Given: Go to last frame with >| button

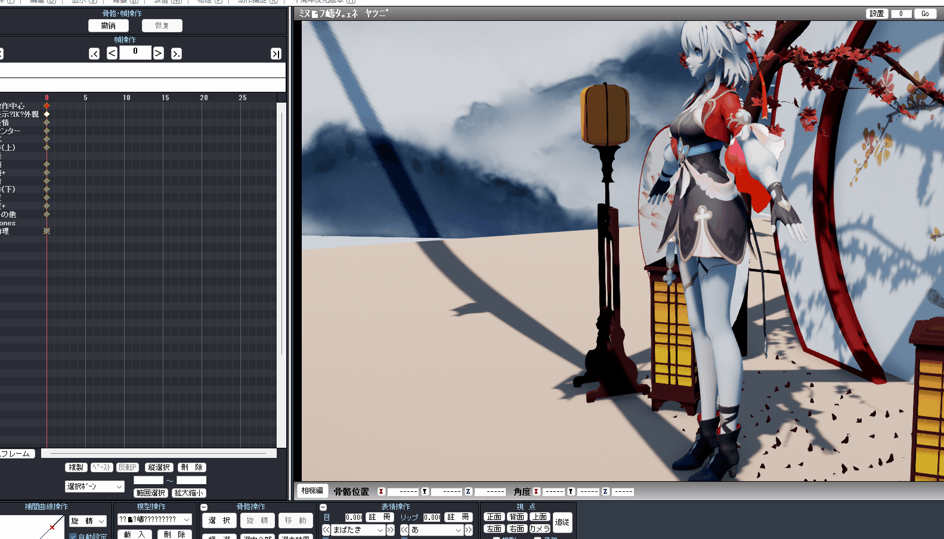Looking at the screenshot, I should pyautogui.click(x=276, y=54).
